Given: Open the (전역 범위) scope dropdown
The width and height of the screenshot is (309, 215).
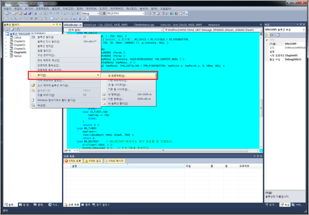Looking at the screenshot, I should (x=162, y=30).
